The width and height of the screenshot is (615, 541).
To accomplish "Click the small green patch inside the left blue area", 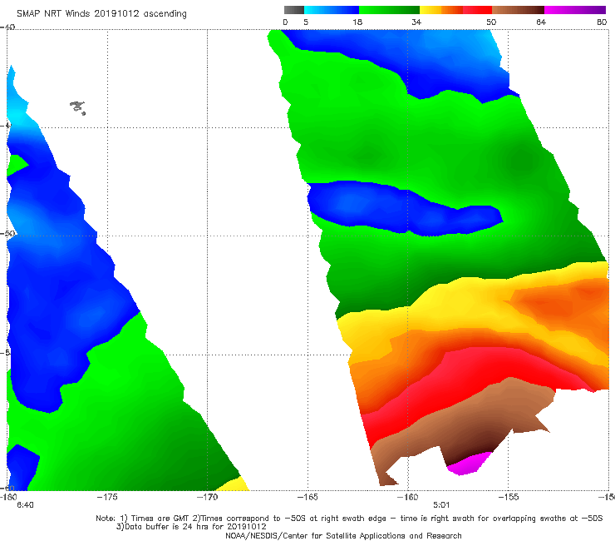I will tap(16, 166).
